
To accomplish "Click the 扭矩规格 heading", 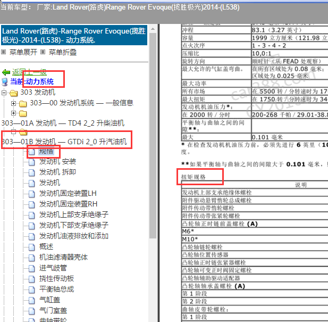I will click(194, 177).
